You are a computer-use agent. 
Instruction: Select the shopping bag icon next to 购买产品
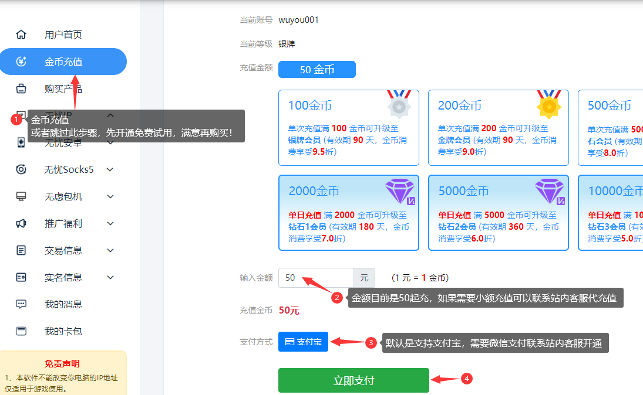tap(21, 88)
